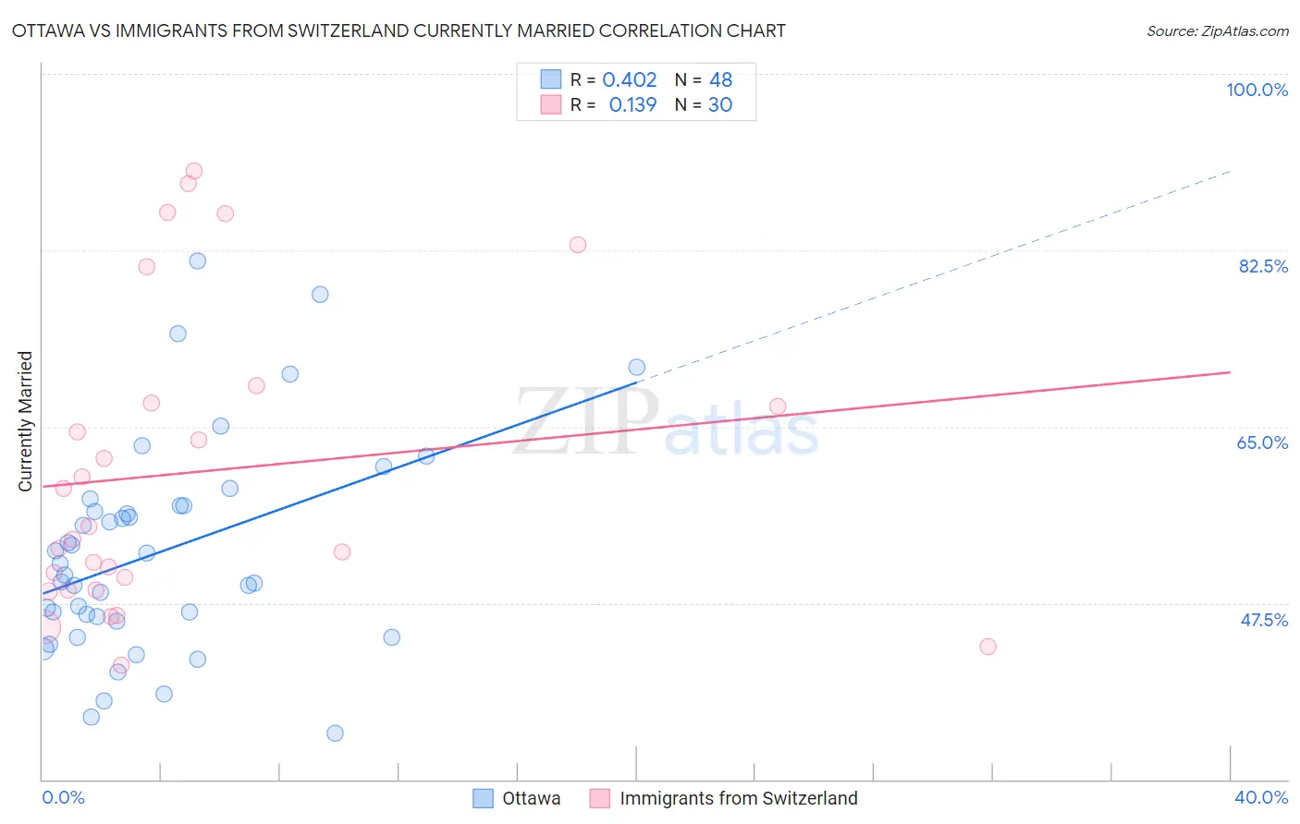Viewport: 1300px width, 824px height.
Task: Click the Ottawa legend label at bottom
Action: 532,798
